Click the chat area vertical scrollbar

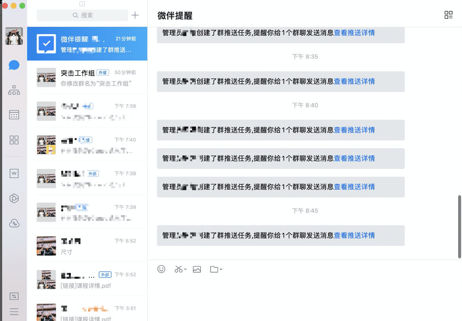pos(459,227)
